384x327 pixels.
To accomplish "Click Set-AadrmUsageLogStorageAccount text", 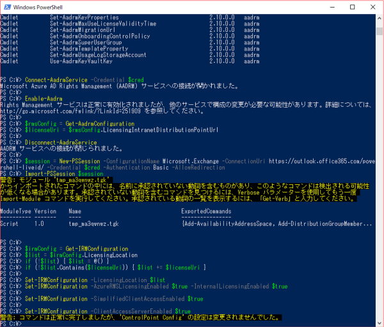I will [98, 55].
